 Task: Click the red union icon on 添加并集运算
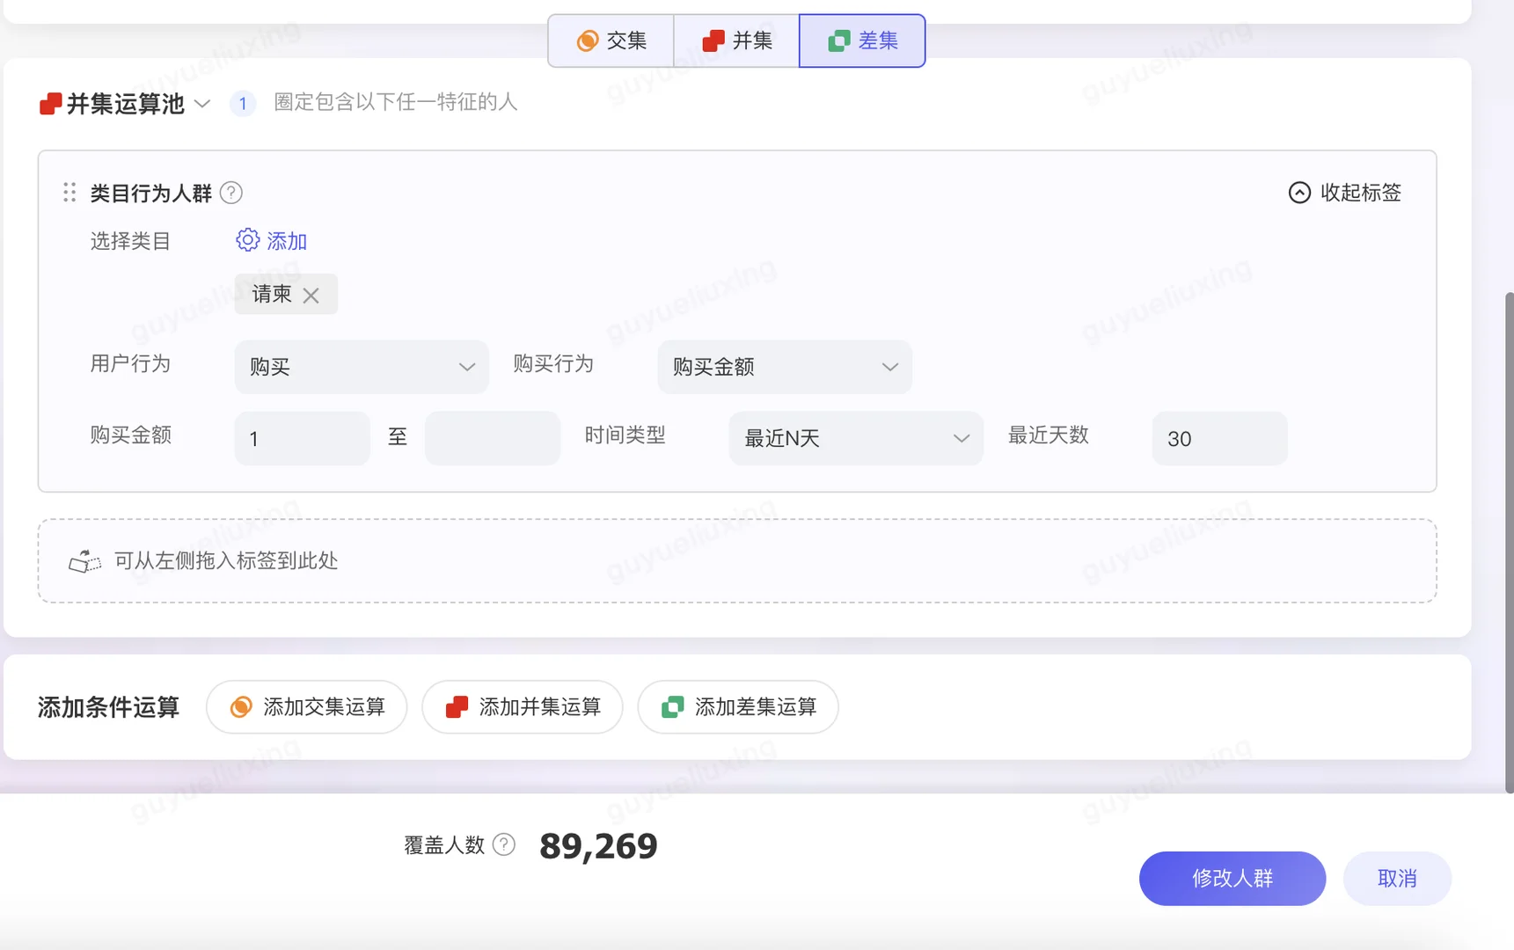click(x=456, y=706)
